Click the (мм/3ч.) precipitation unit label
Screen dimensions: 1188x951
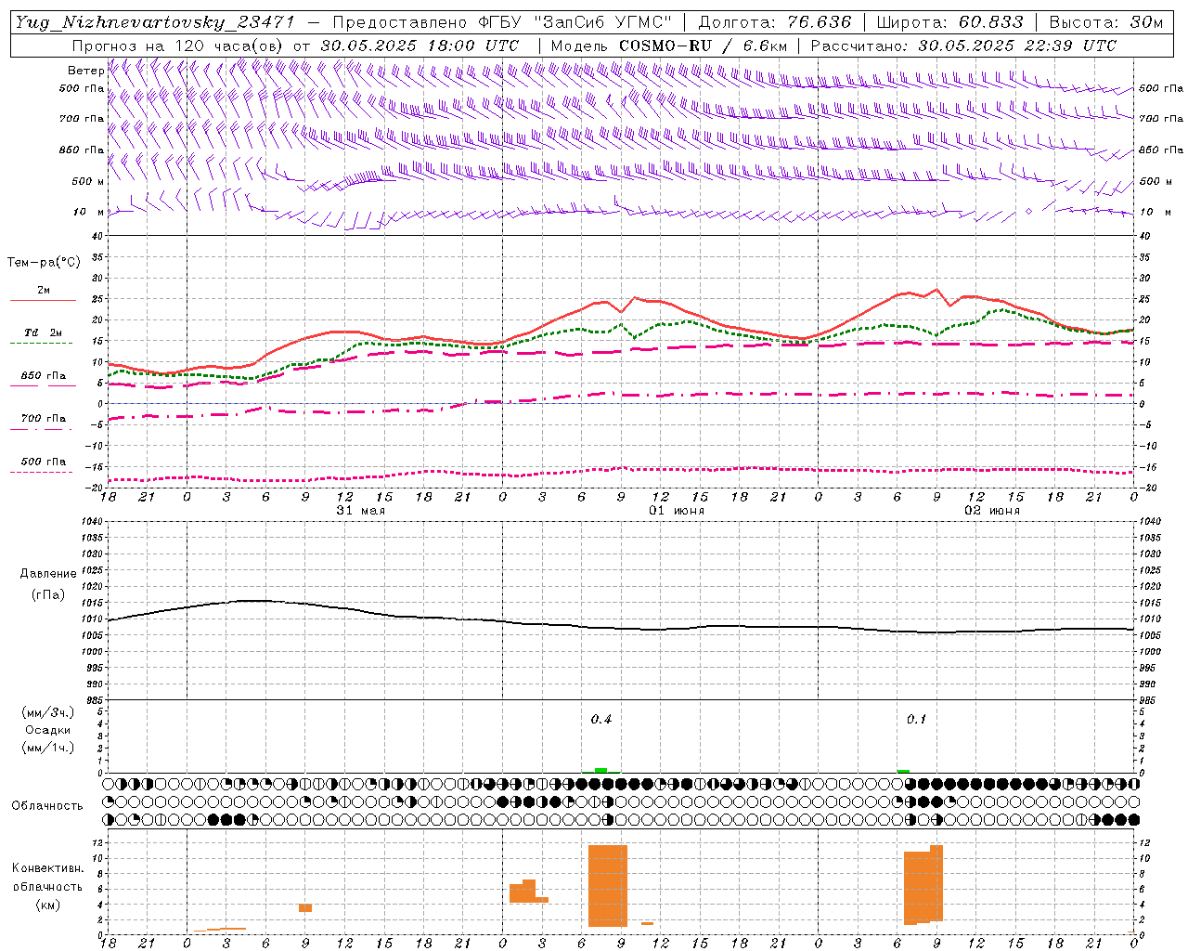click(48, 712)
